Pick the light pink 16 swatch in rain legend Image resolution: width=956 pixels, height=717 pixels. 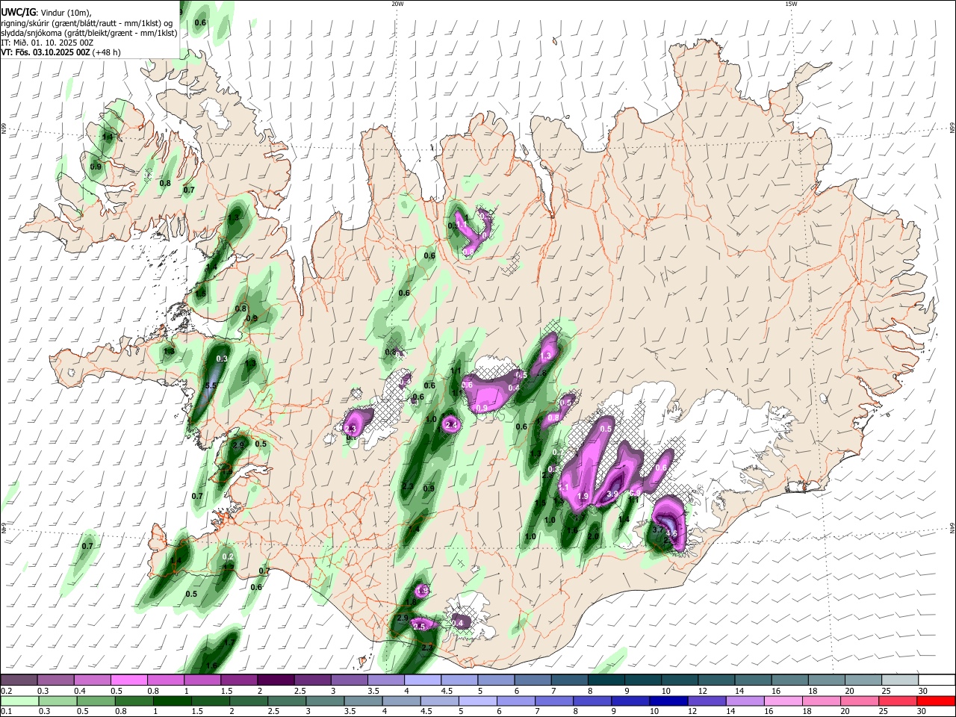point(783,701)
